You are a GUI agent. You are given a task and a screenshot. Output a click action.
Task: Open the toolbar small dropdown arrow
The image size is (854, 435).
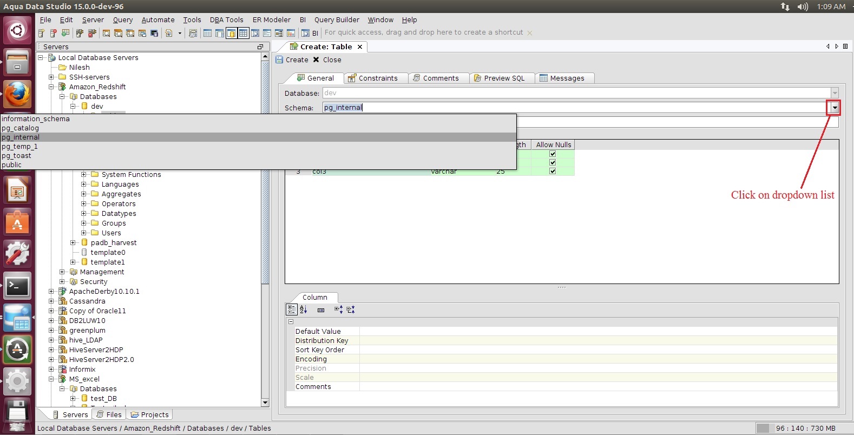point(180,34)
